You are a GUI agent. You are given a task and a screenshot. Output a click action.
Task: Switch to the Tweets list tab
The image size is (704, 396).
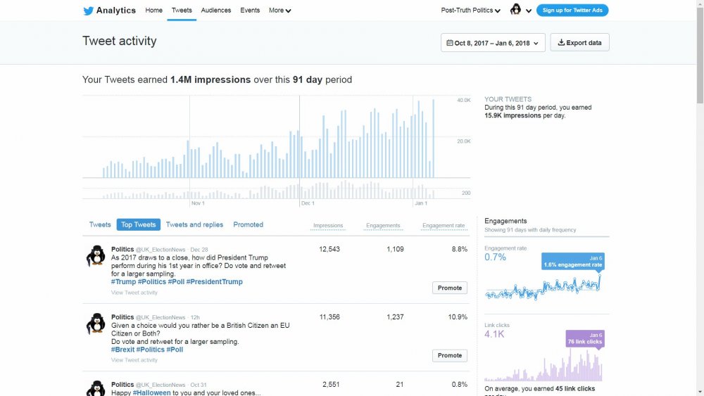pos(100,225)
